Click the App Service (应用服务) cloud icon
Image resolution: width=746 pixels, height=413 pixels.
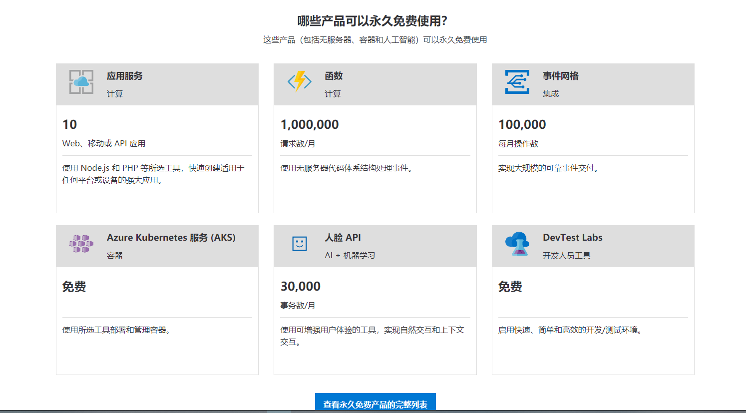81,82
